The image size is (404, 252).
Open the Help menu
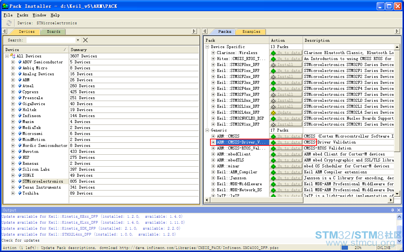pos(55,15)
